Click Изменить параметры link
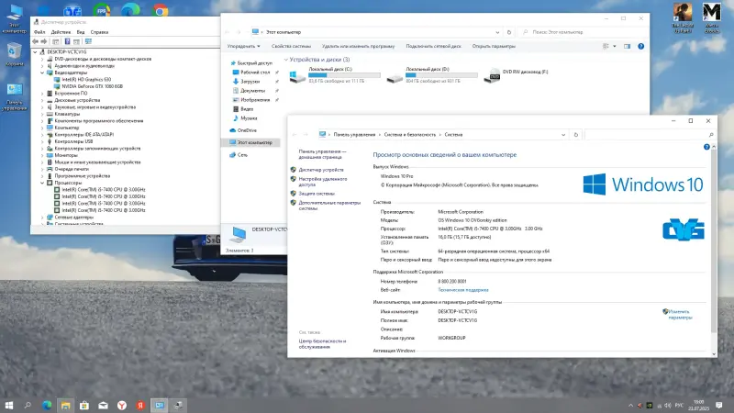 (x=679, y=315)
